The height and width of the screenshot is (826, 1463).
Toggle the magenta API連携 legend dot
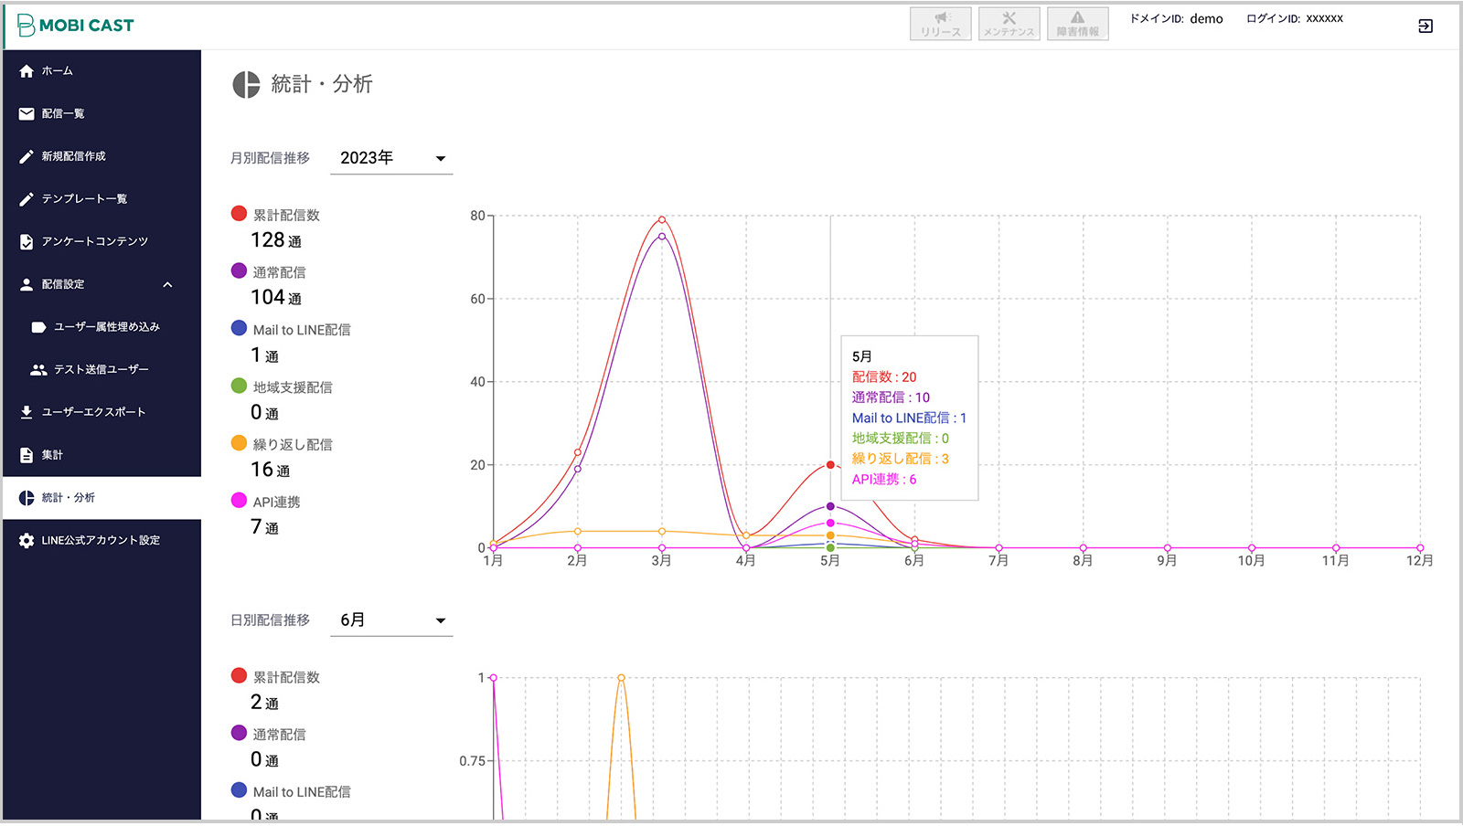(240, 501)
